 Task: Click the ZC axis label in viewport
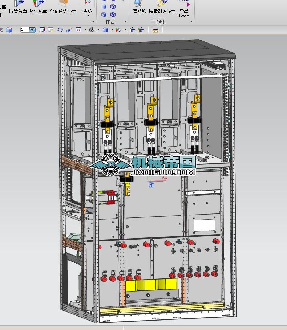click(151, 186)
